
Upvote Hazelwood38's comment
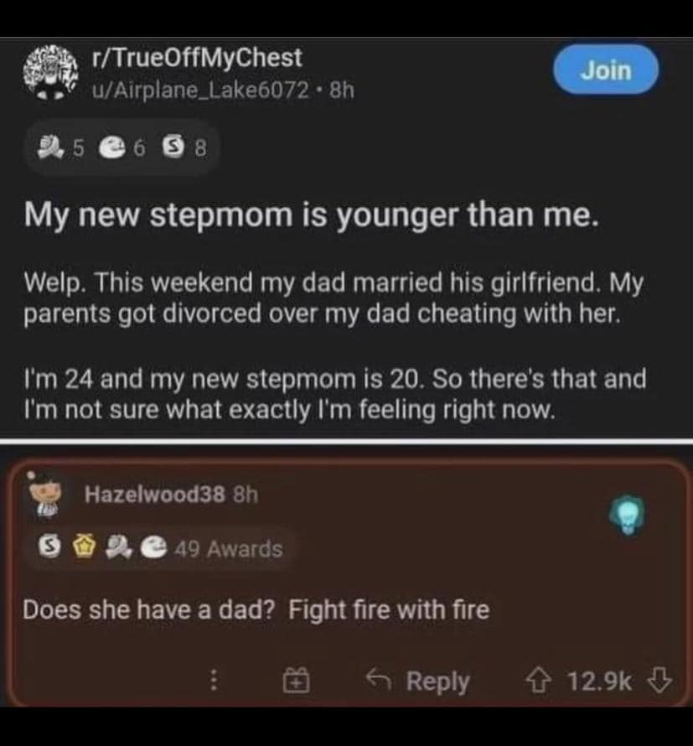pyautogui.click(x=541, y=682)
